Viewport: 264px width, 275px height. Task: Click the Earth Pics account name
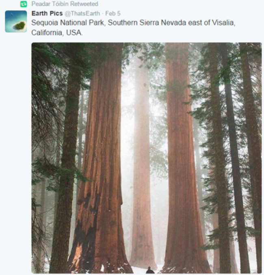47,13
